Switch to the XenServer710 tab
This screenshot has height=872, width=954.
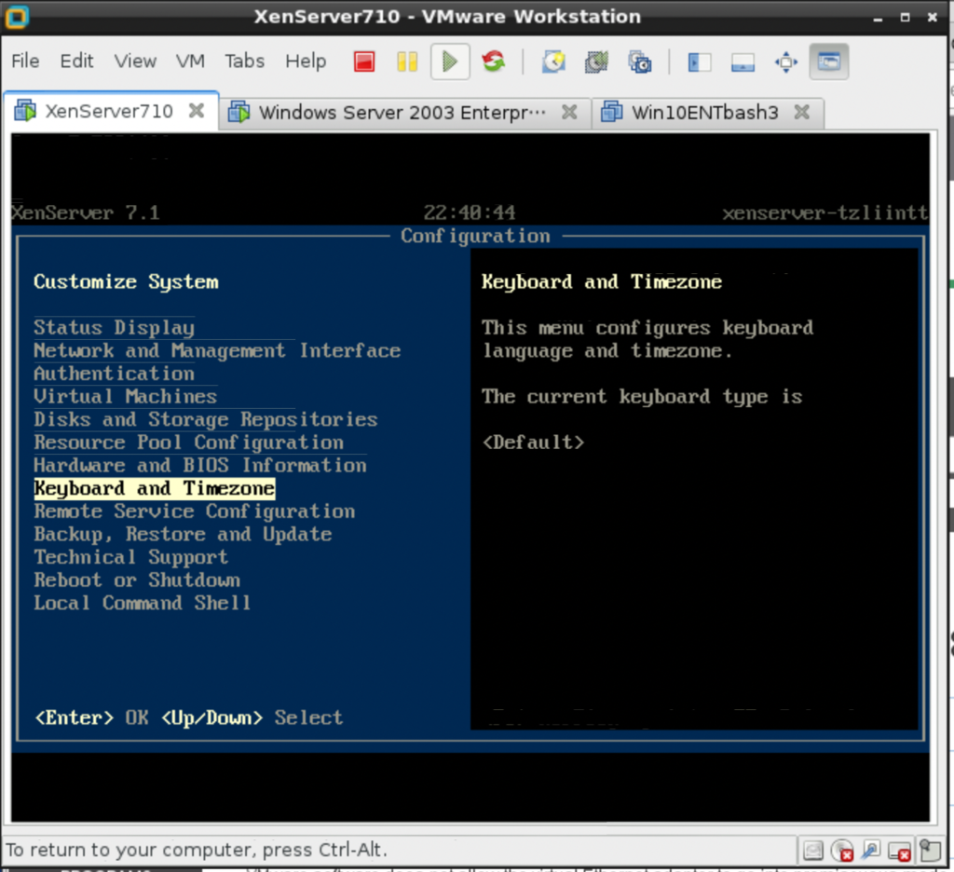point(109,112)
